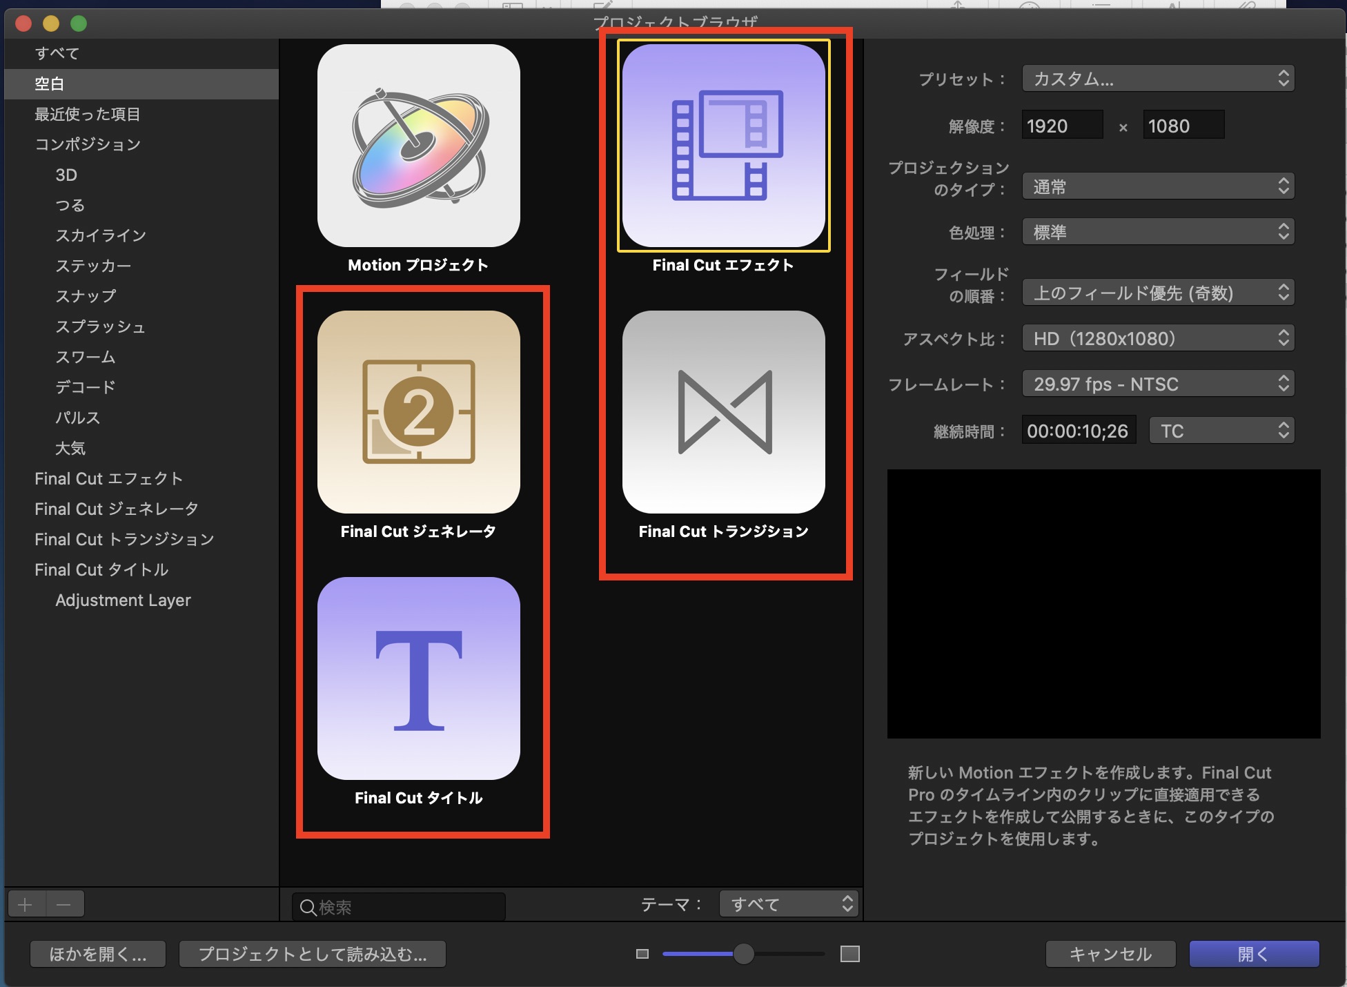Click the 検索 search field
Screen dimensions: 1347x987
pyautogui.click(x=407, y=907)
